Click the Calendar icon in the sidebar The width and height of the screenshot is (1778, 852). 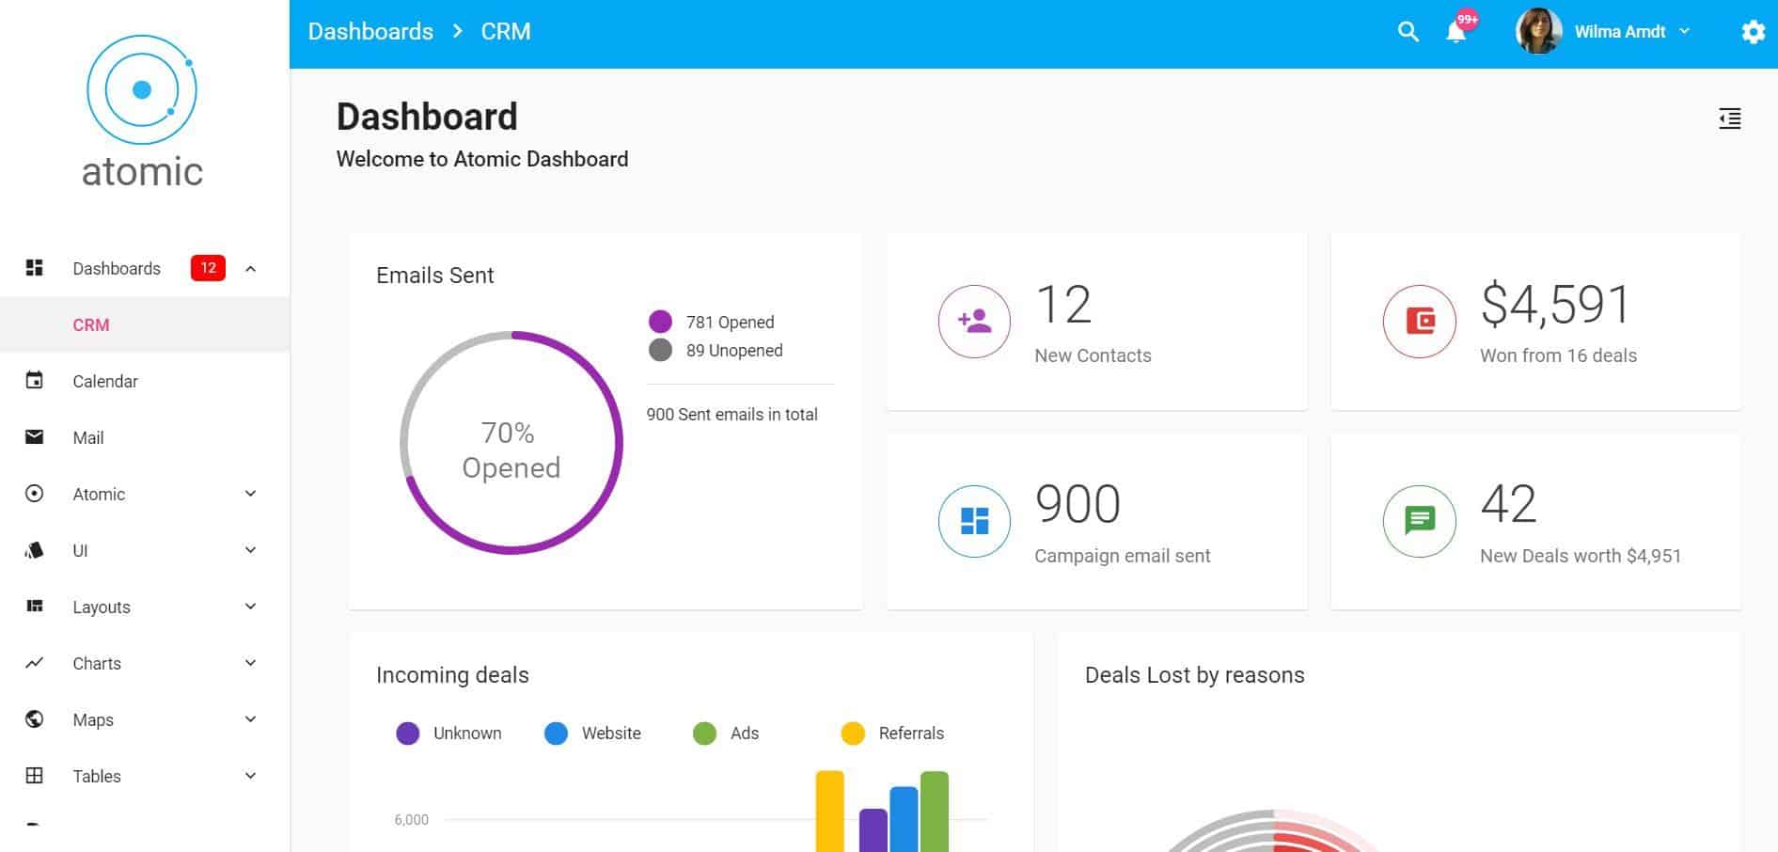[x=35, y=381]
